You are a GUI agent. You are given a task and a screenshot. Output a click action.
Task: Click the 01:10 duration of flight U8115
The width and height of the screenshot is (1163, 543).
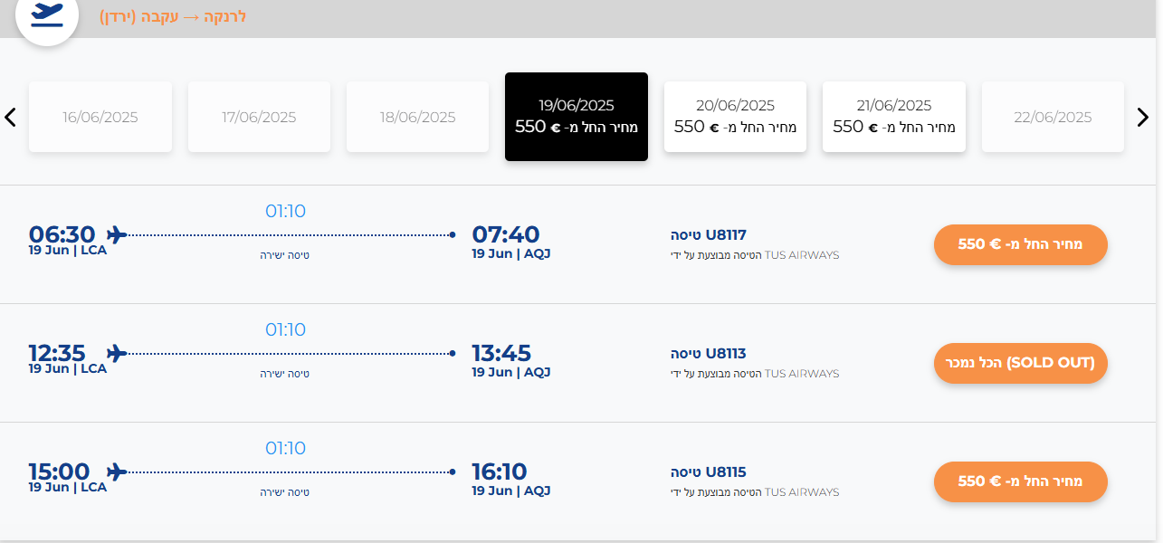tap(285, 448)
